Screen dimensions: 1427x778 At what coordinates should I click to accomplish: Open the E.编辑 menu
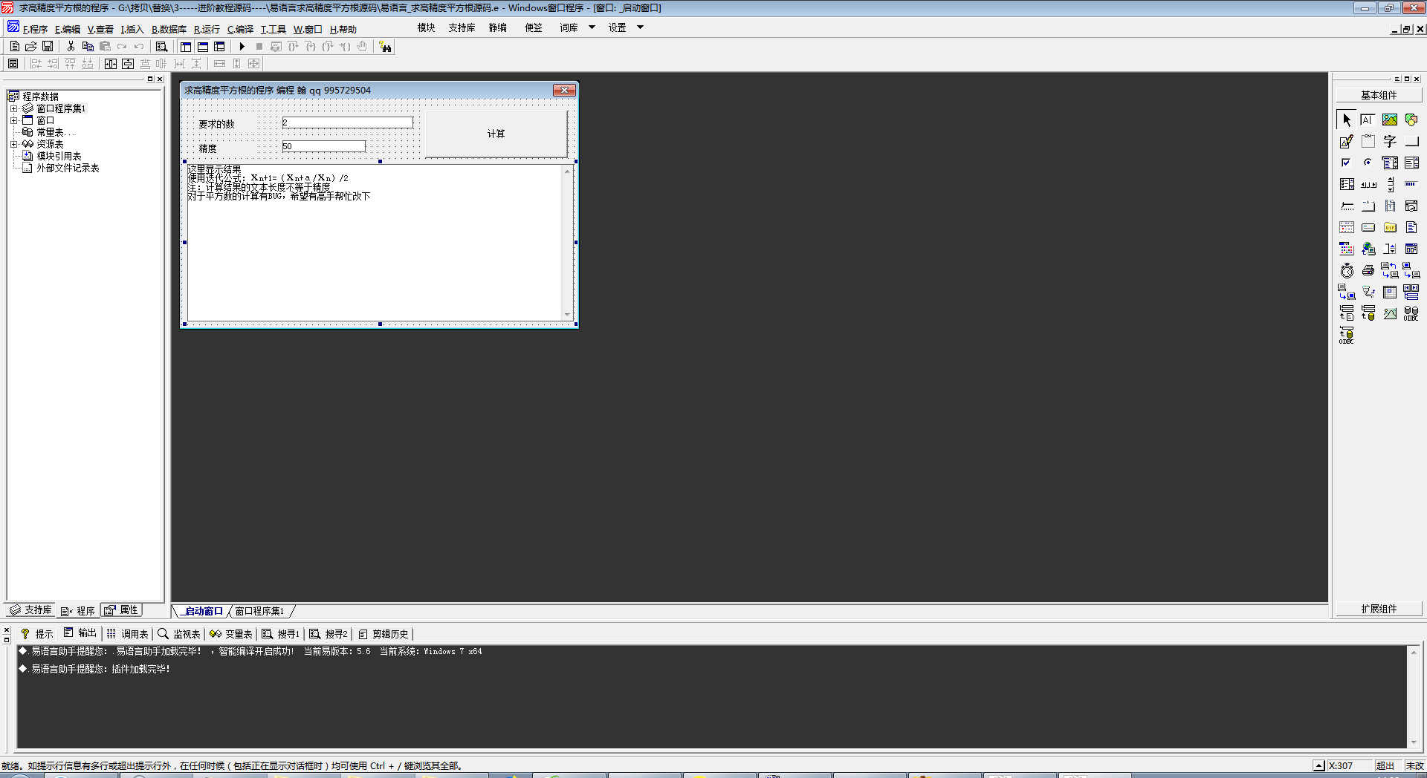67,29
